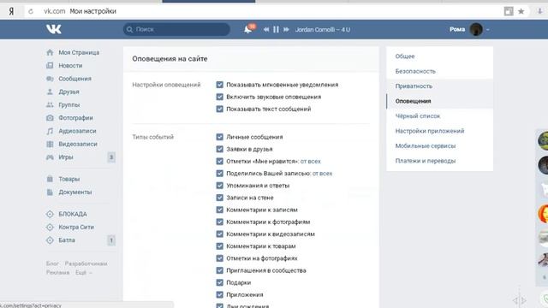Switch to Мобильные сервисы tab
The width and height of the screenshot is (548, 308).
[439, 146]
